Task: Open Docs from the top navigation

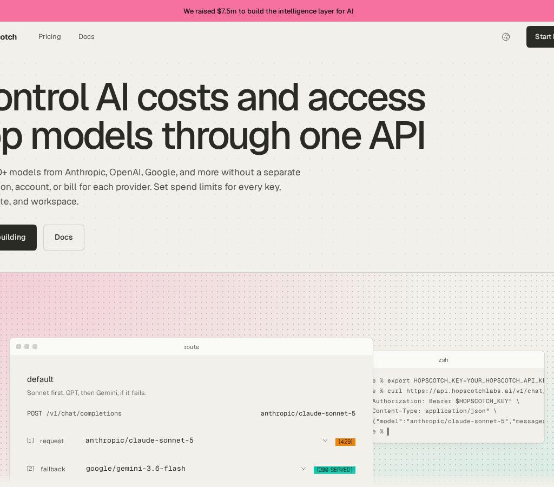Action: (86, 37)
